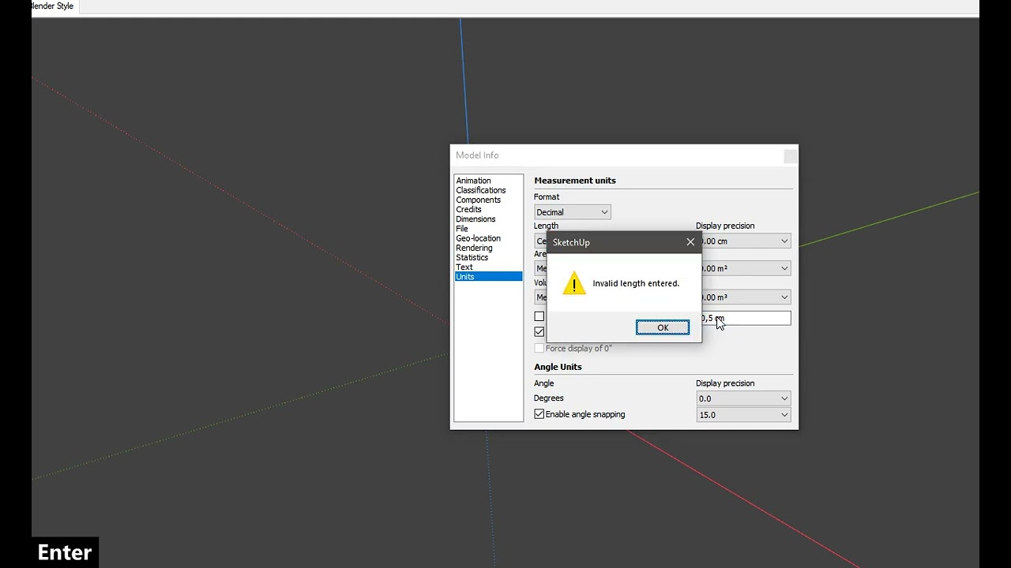Click the Measurement units heading
The width and height of the screenshot is (1011, 568).
[575, 181]
